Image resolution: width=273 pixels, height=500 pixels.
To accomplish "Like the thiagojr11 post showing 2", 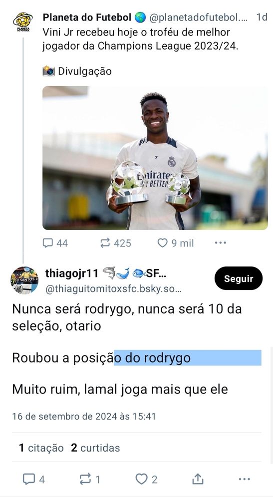I will 146,479.
